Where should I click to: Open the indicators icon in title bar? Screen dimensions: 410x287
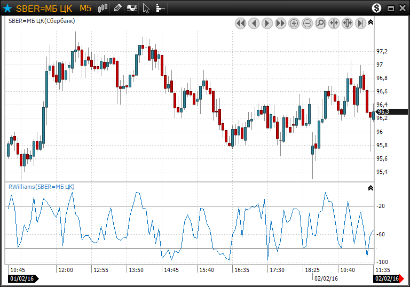pyautogui.click(x=132, y=8)
